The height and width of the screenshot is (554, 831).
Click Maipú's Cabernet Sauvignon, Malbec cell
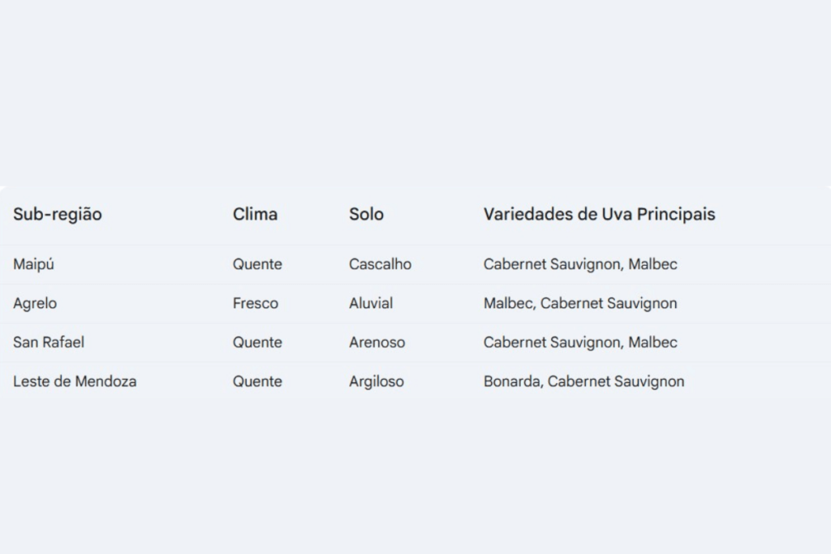coord(580,264)
